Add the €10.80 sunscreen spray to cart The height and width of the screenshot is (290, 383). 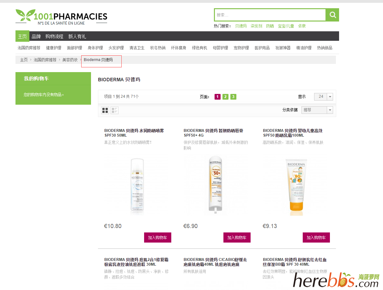158,238
